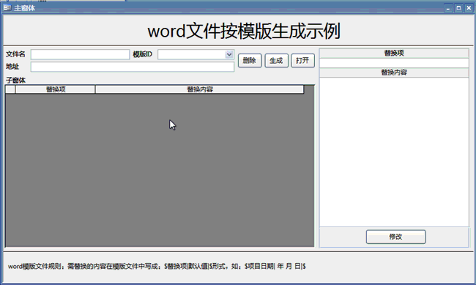Viewport: 476px width, 285px height.
Task: Click the 打开 button
Action: click(x=302, y=61)
